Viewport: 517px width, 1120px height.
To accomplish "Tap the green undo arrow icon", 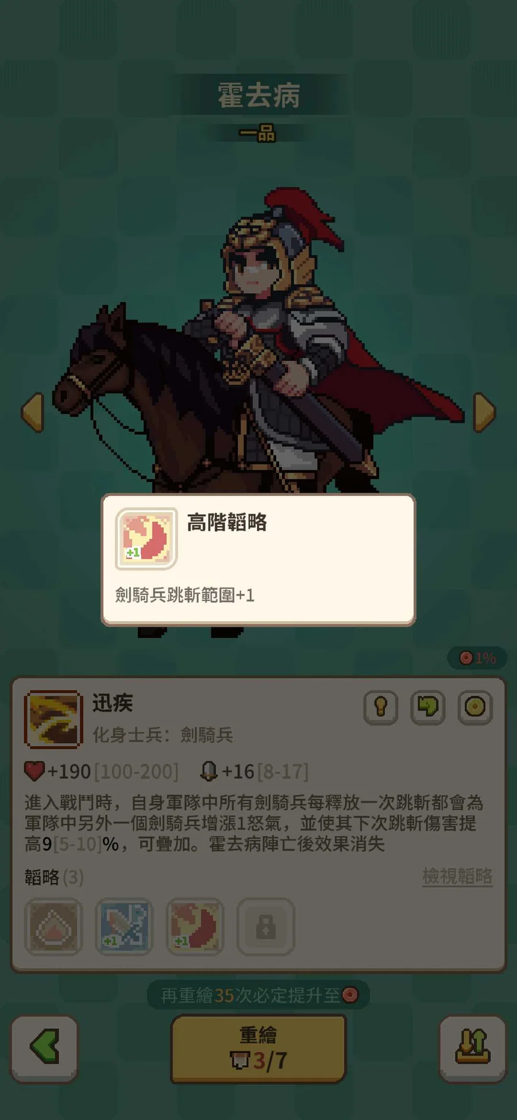I will [428, 707].
